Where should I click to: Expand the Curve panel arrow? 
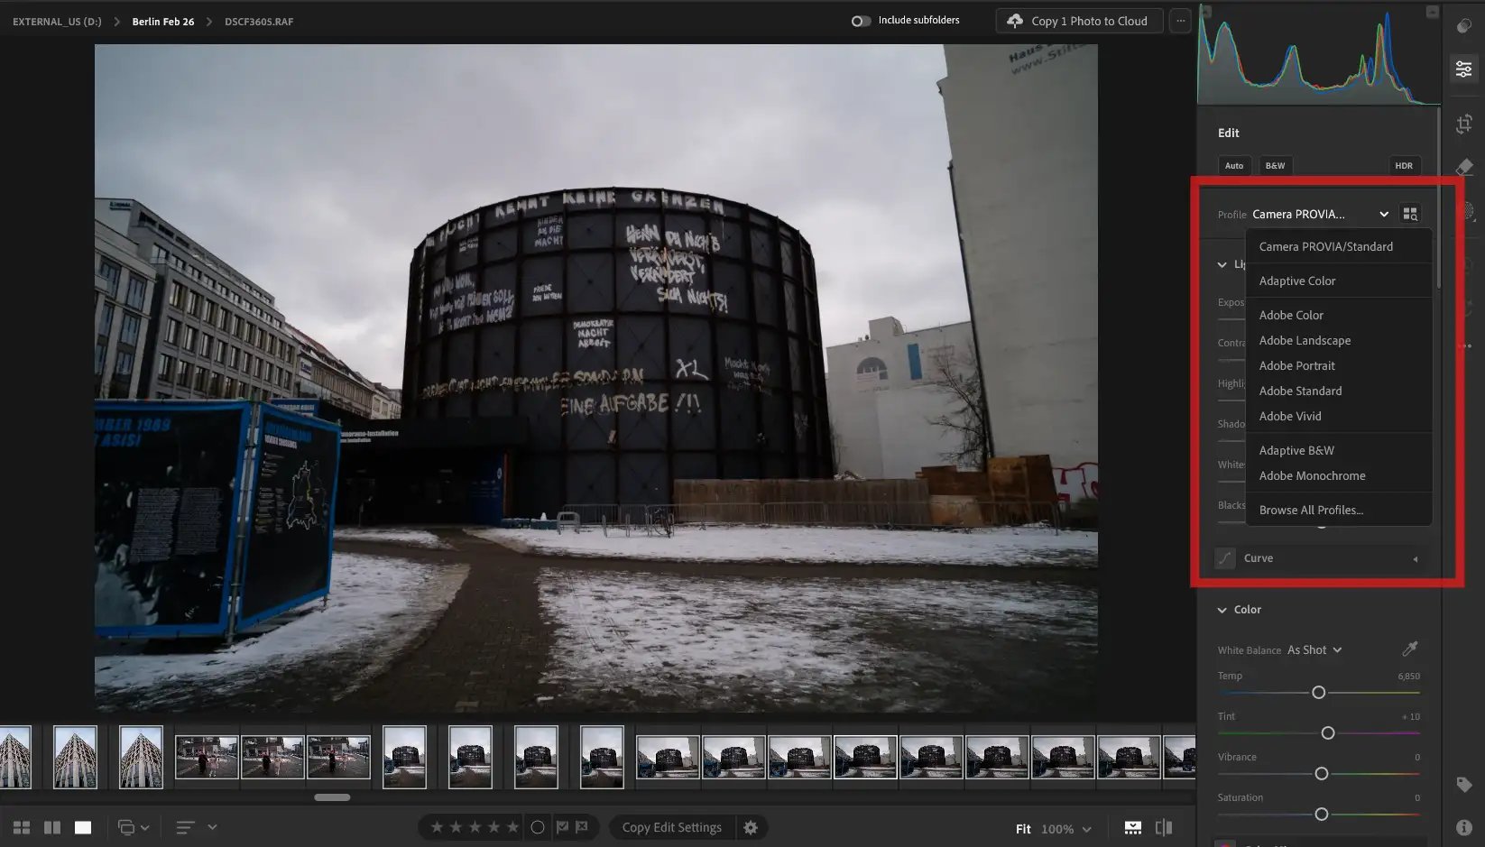[x=1415, y=559]
